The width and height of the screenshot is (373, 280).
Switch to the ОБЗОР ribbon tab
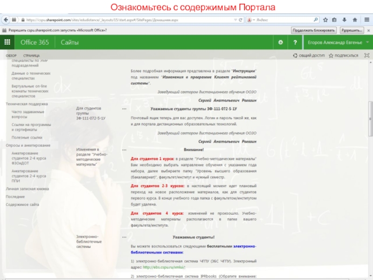pos(11,55)
